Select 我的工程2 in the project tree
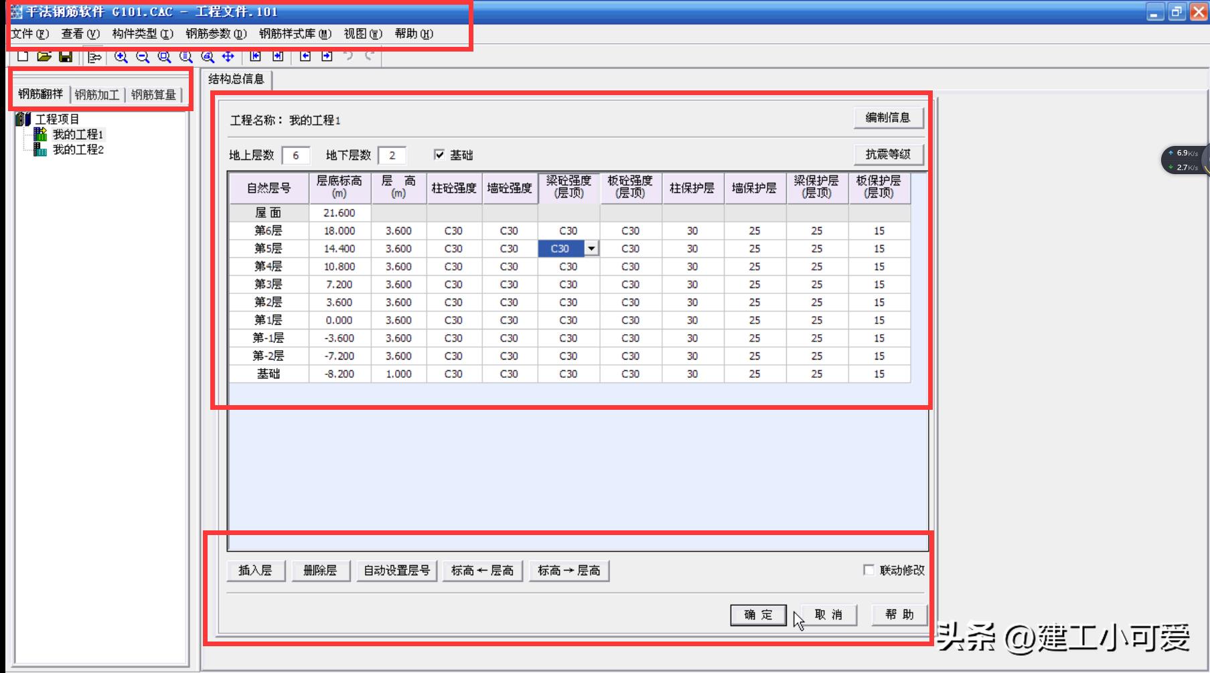The image size is (1210, 673). (x=78, y=150)
